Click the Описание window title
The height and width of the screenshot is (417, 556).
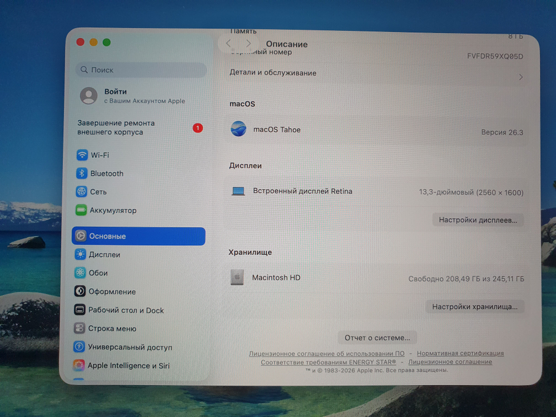coord(286,44)
